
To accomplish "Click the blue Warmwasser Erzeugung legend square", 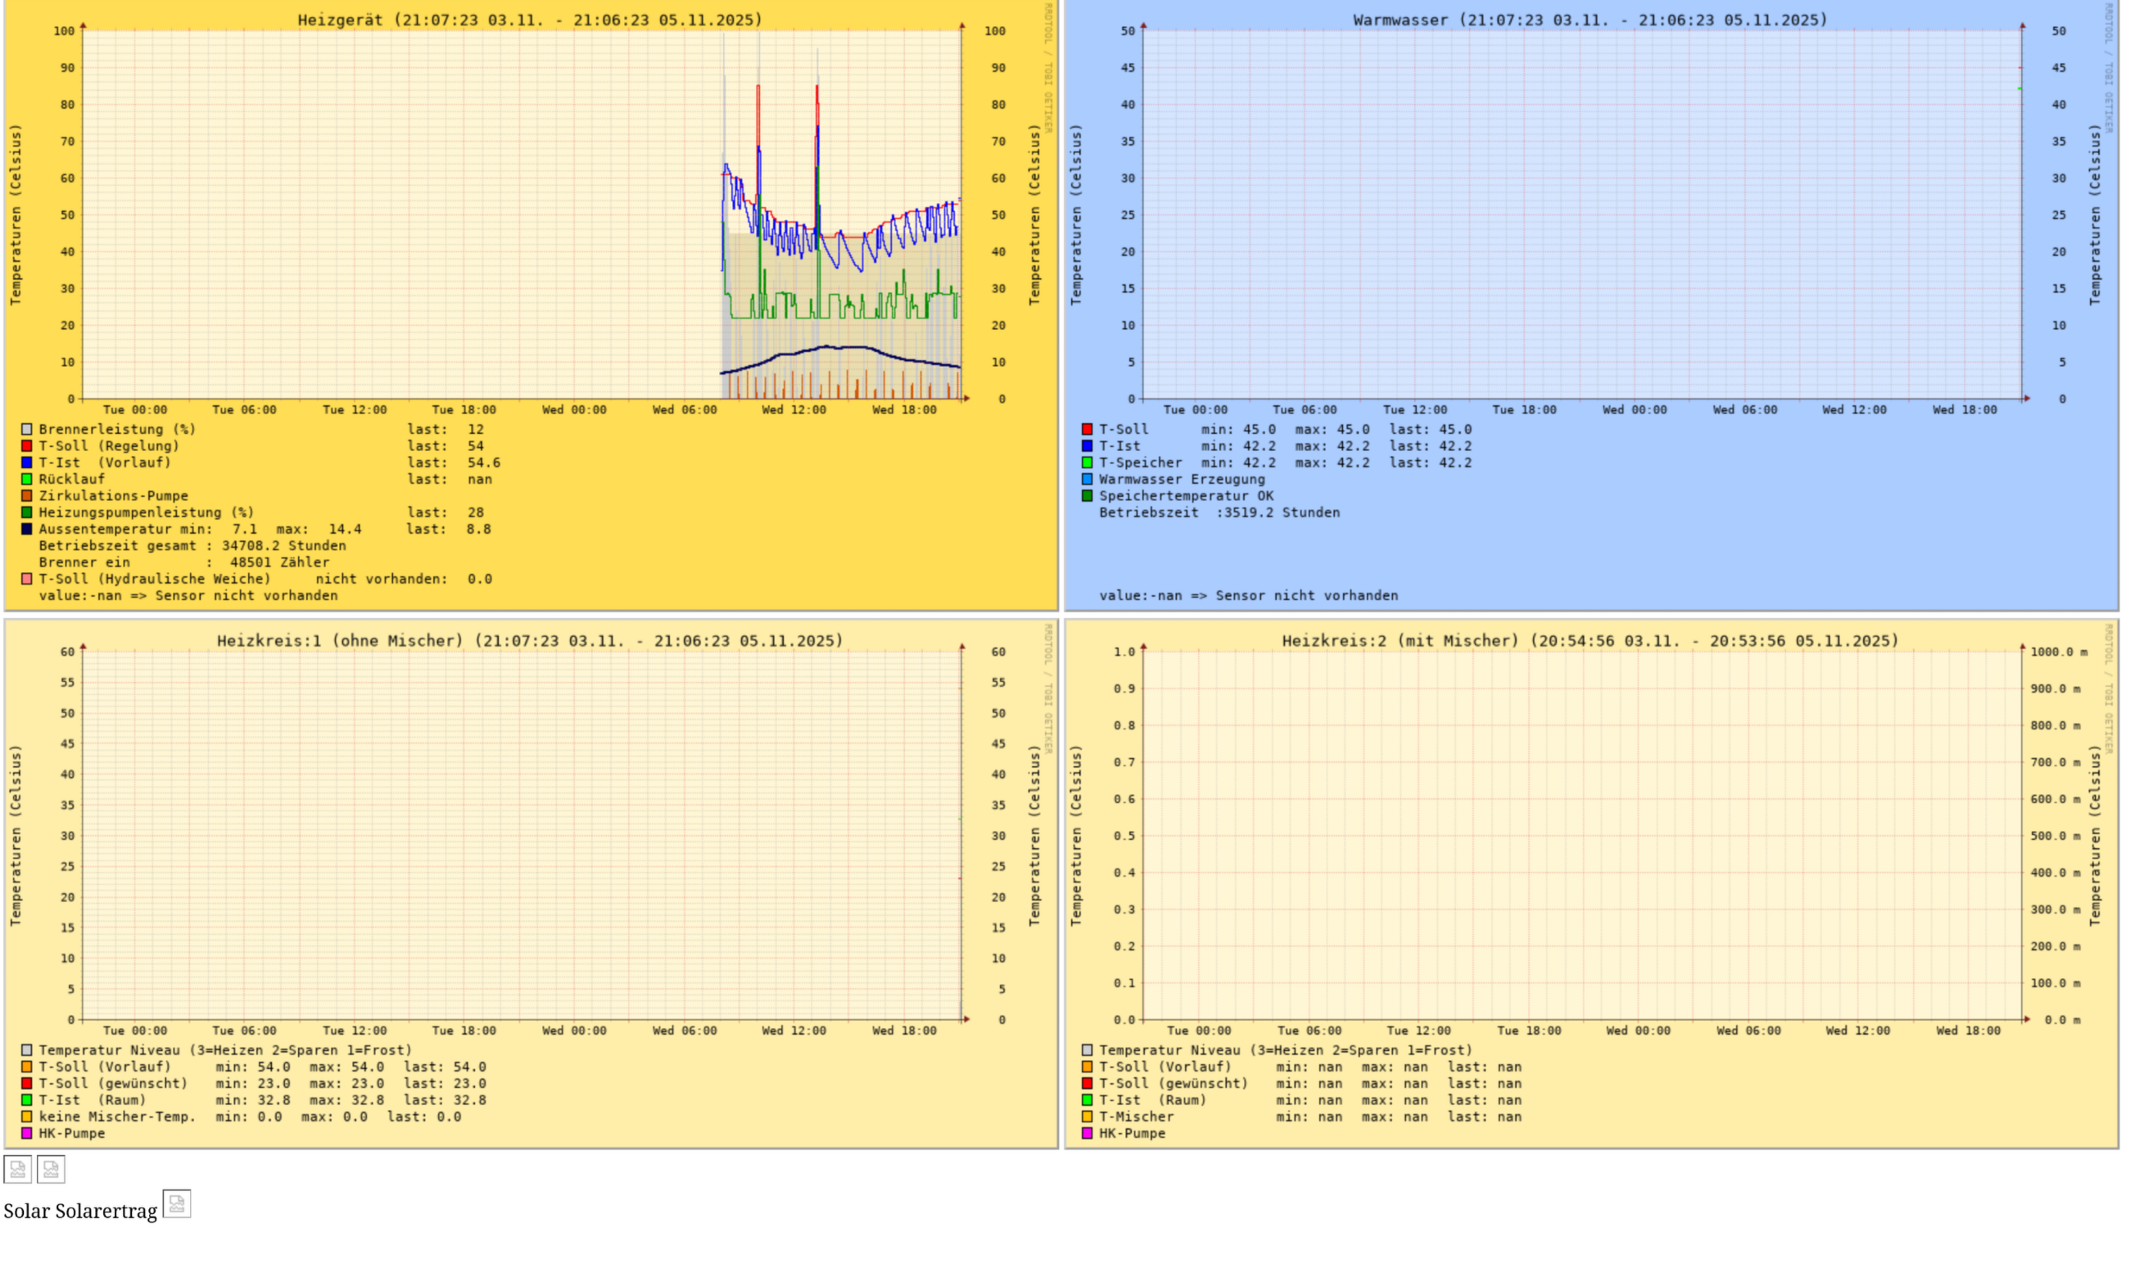I will click(1087, 480).
